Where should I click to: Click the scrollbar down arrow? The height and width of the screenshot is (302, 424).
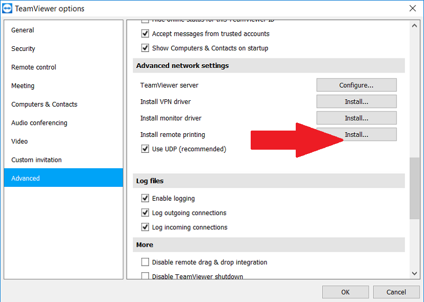coord(414,273)
